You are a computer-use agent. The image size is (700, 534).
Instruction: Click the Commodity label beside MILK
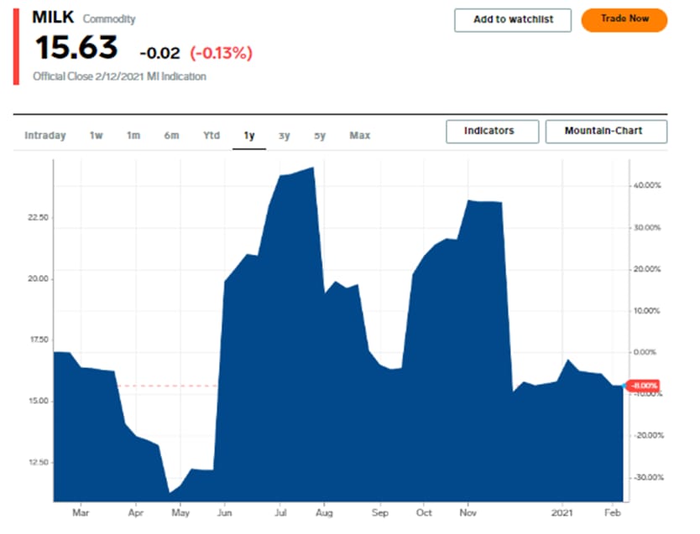[109, 19]
